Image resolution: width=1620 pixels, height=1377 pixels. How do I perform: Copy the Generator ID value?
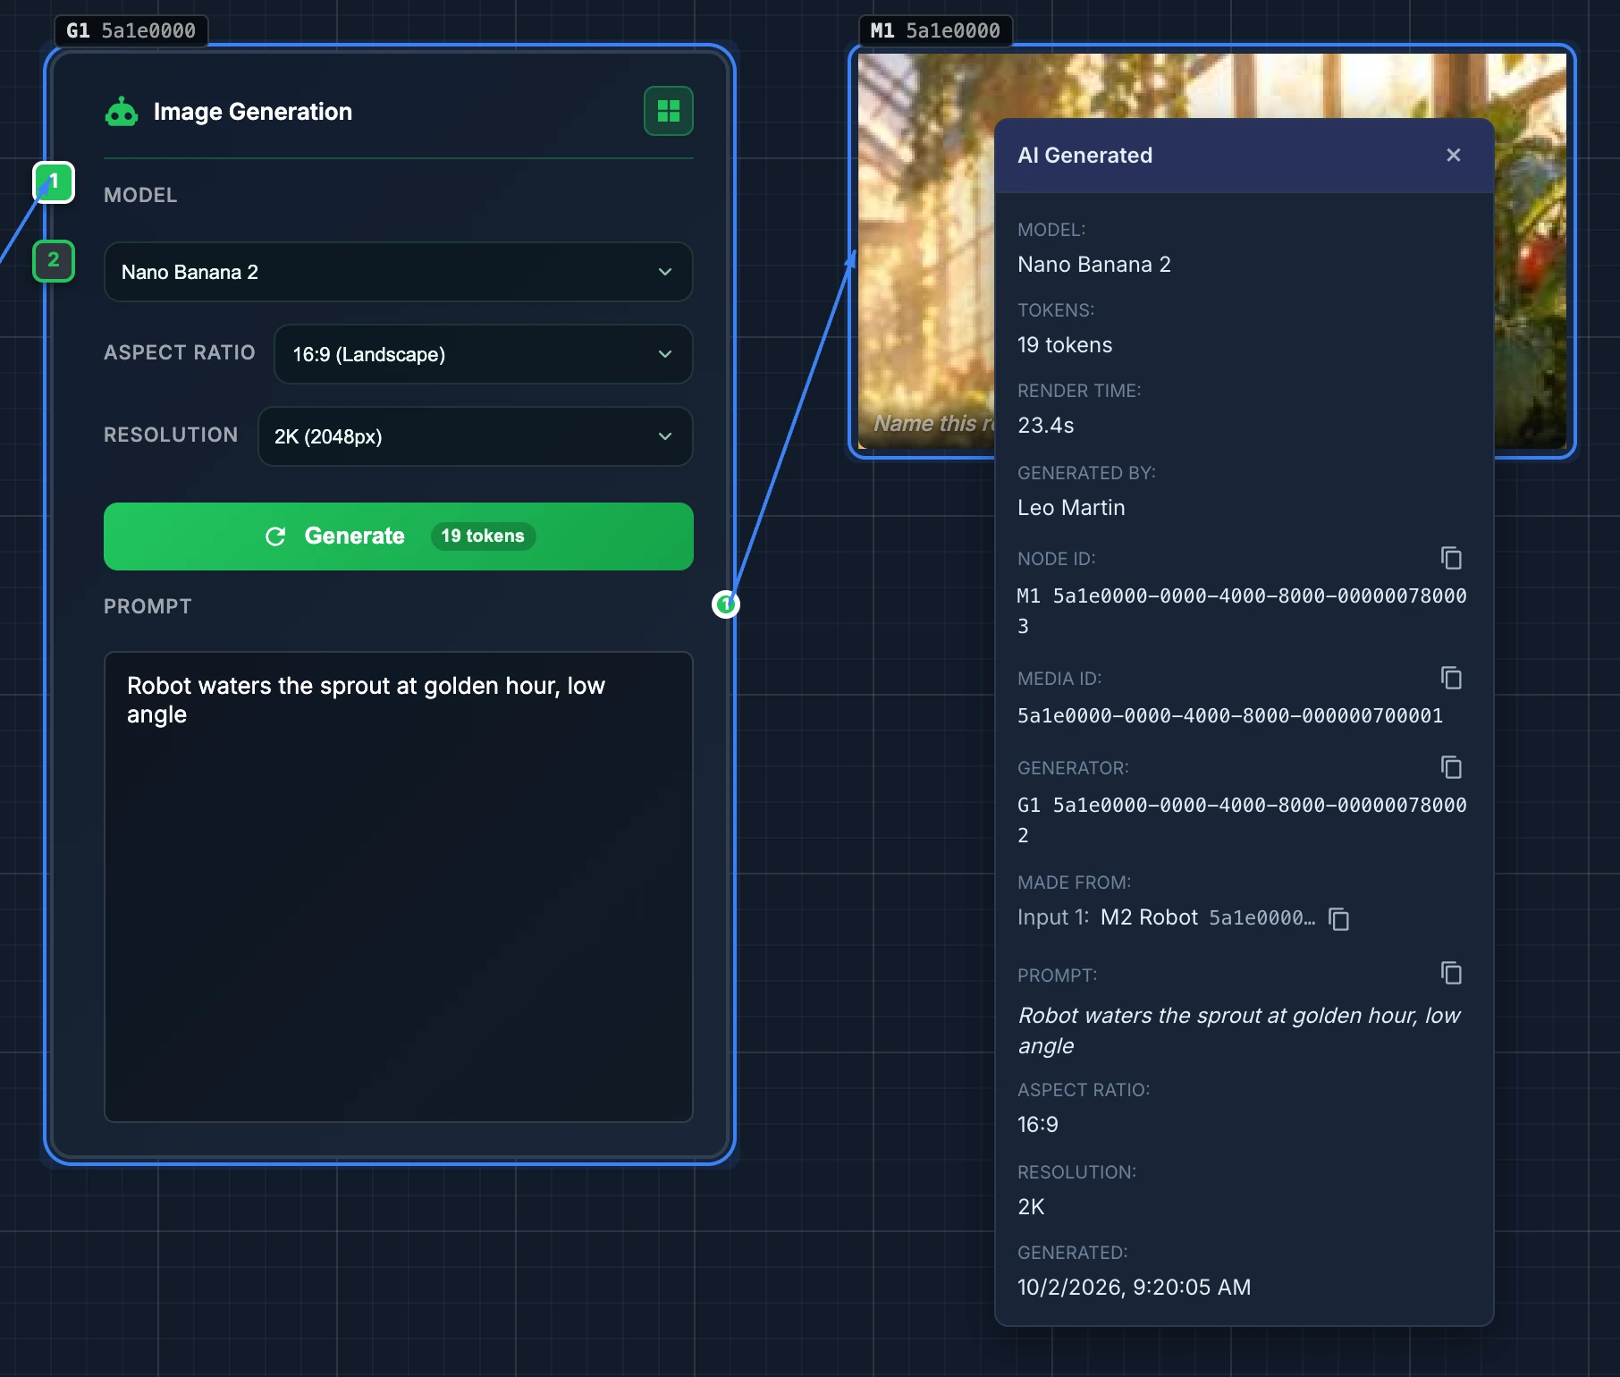(x=1451, y=767)
